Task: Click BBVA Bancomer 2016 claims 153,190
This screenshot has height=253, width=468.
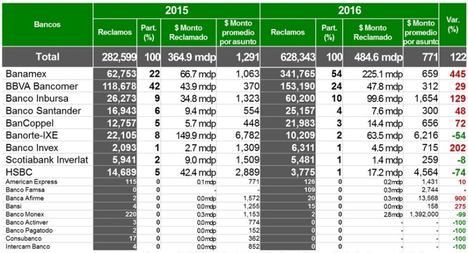Action: [298, 86]
